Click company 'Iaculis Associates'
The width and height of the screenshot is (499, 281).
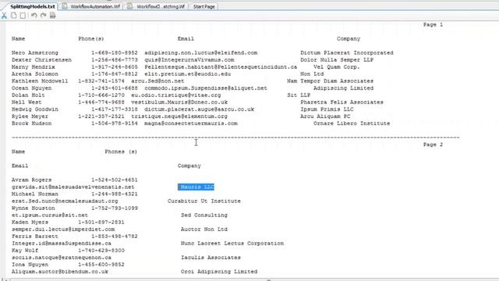211,258
